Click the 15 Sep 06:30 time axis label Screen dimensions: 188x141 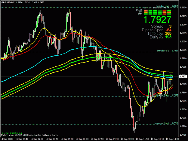82,139
